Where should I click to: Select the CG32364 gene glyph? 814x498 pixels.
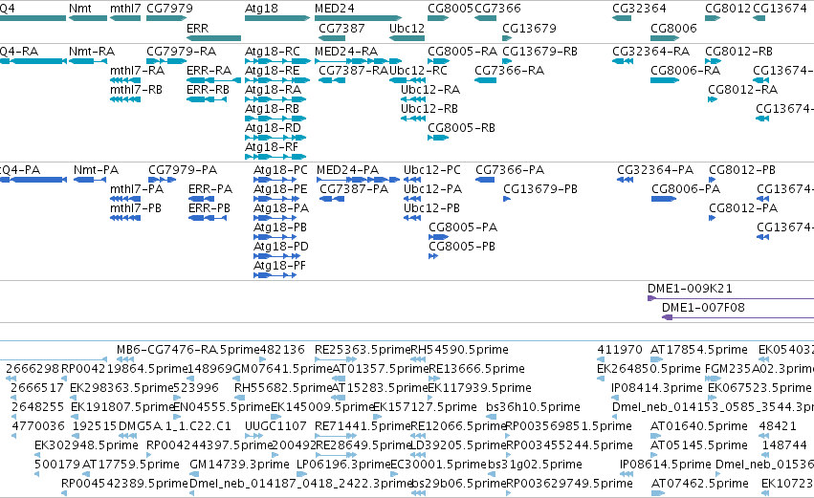[x=622, y=18]
